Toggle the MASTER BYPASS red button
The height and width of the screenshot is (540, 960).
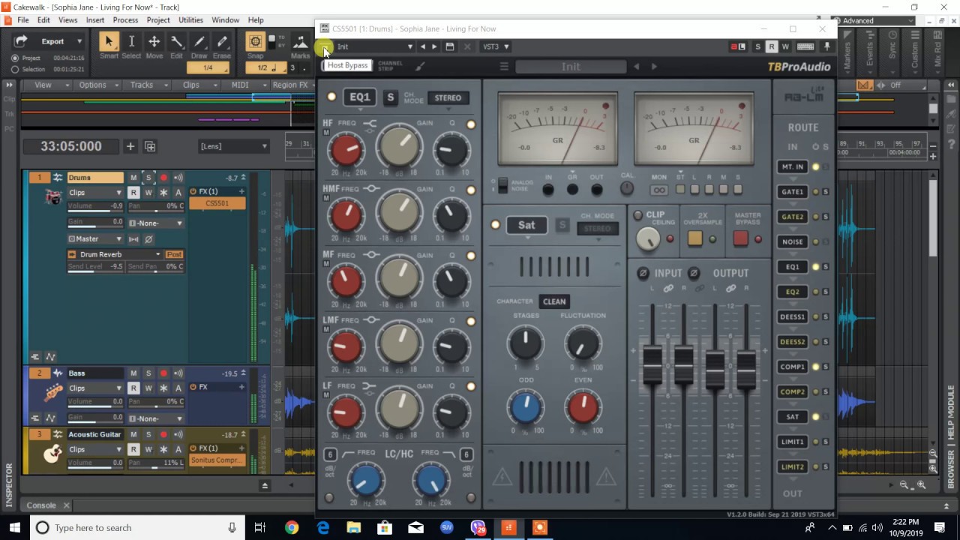point(740,238)
